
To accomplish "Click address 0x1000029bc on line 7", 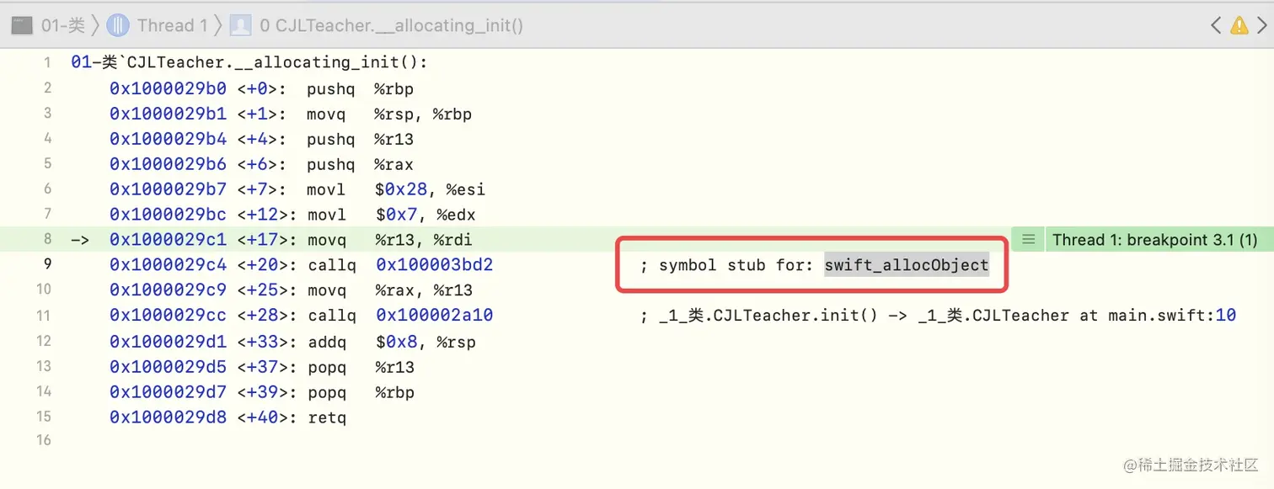I will click(x=168, y=215).
